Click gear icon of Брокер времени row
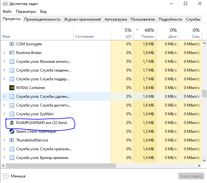Viewport: 207px width, 183px height. [12, 158]
